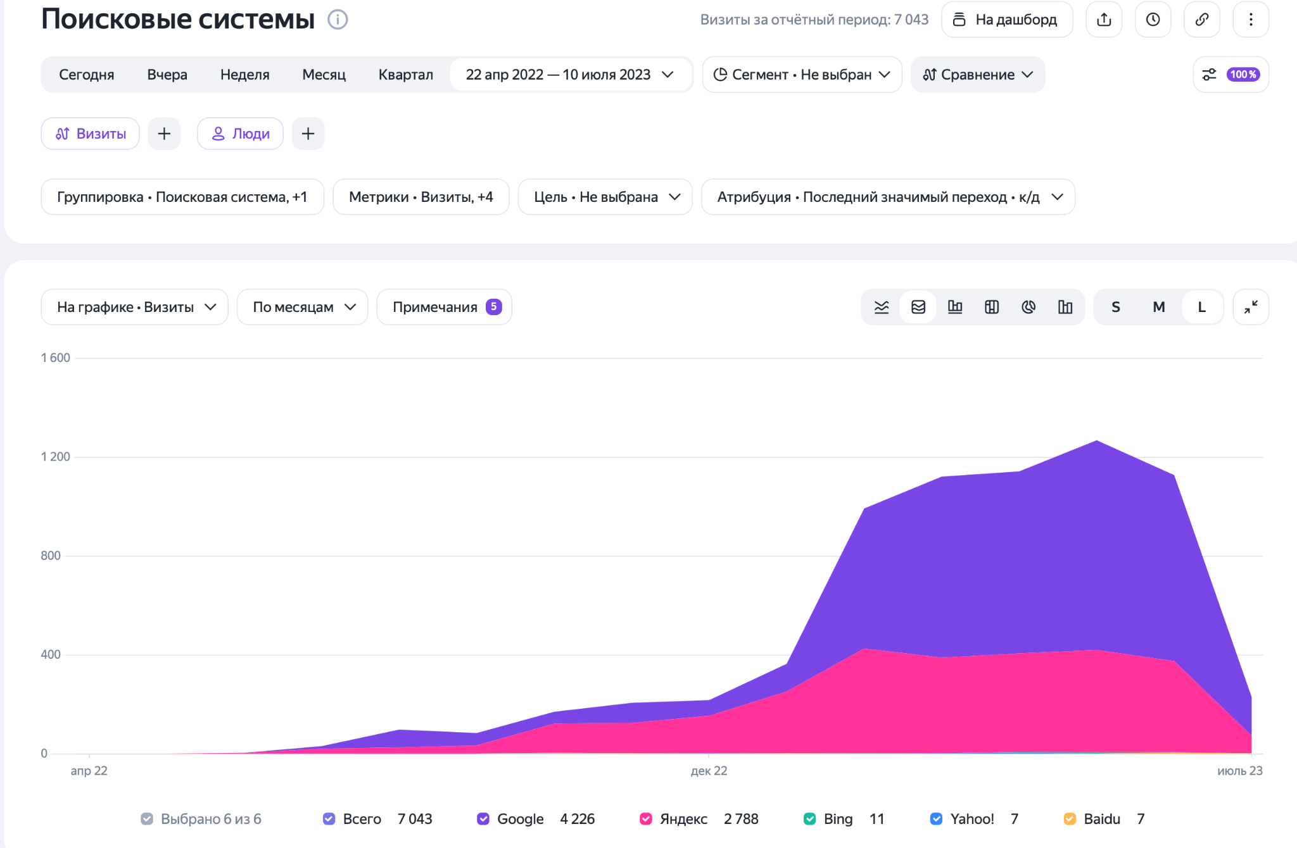Click the info icon next to Поисковые системы

coord(338,20)
